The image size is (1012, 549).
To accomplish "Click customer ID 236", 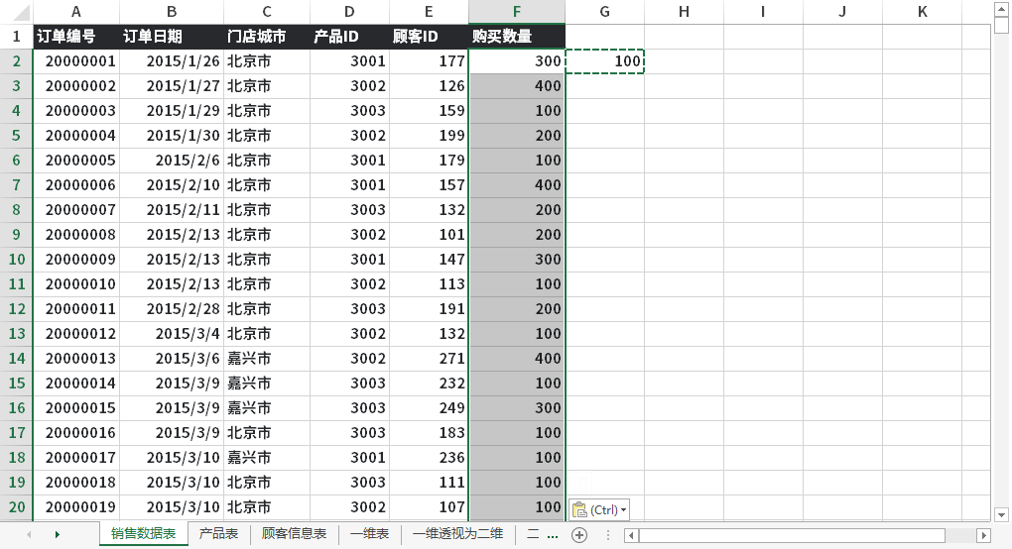I will [x=429, y=458].
